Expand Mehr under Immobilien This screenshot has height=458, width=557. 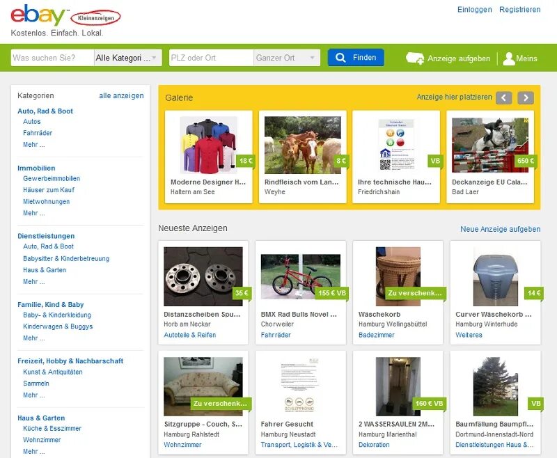coord(33,213)
